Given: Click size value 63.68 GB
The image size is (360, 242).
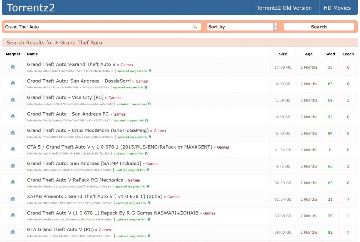Looking at the screenshot, I should 283,216.
